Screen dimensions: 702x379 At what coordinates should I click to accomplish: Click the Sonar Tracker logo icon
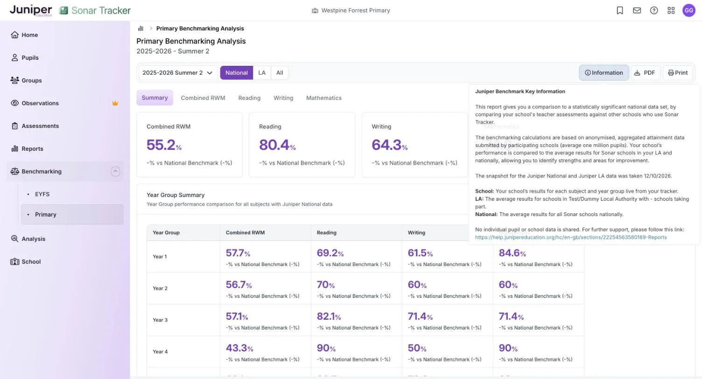click(x=63, y=10)
